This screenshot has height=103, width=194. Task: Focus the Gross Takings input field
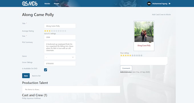coord(60,64)
